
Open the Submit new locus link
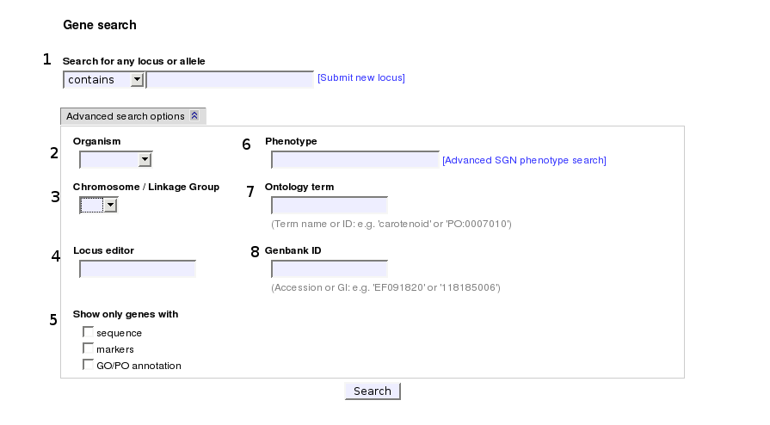[361, 78]
